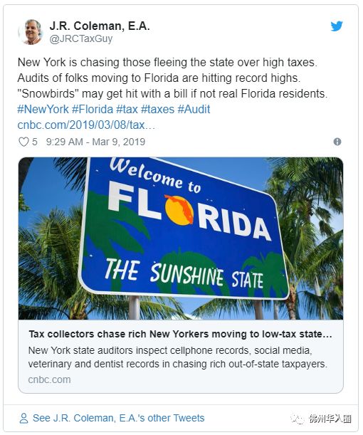Open the tweet info icon

(x=337, y=142)
